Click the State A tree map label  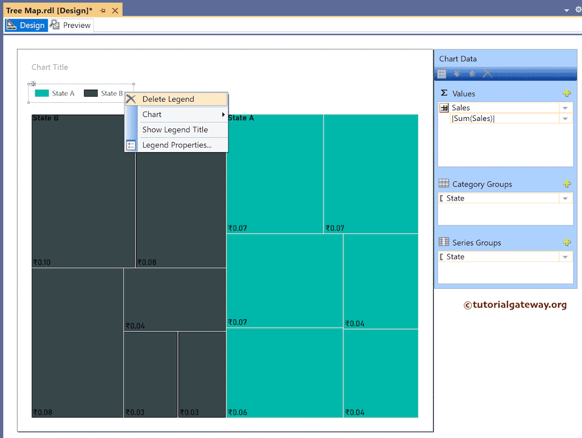[241, 118]
